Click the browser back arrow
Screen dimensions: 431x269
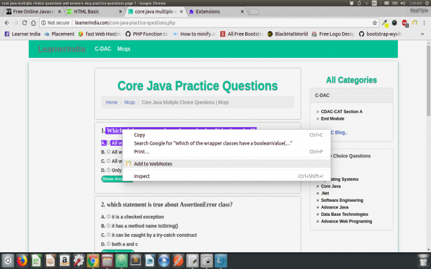pyautogui.click(x=7, y=22)
